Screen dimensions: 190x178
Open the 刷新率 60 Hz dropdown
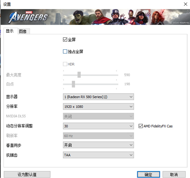coord(98,136)
